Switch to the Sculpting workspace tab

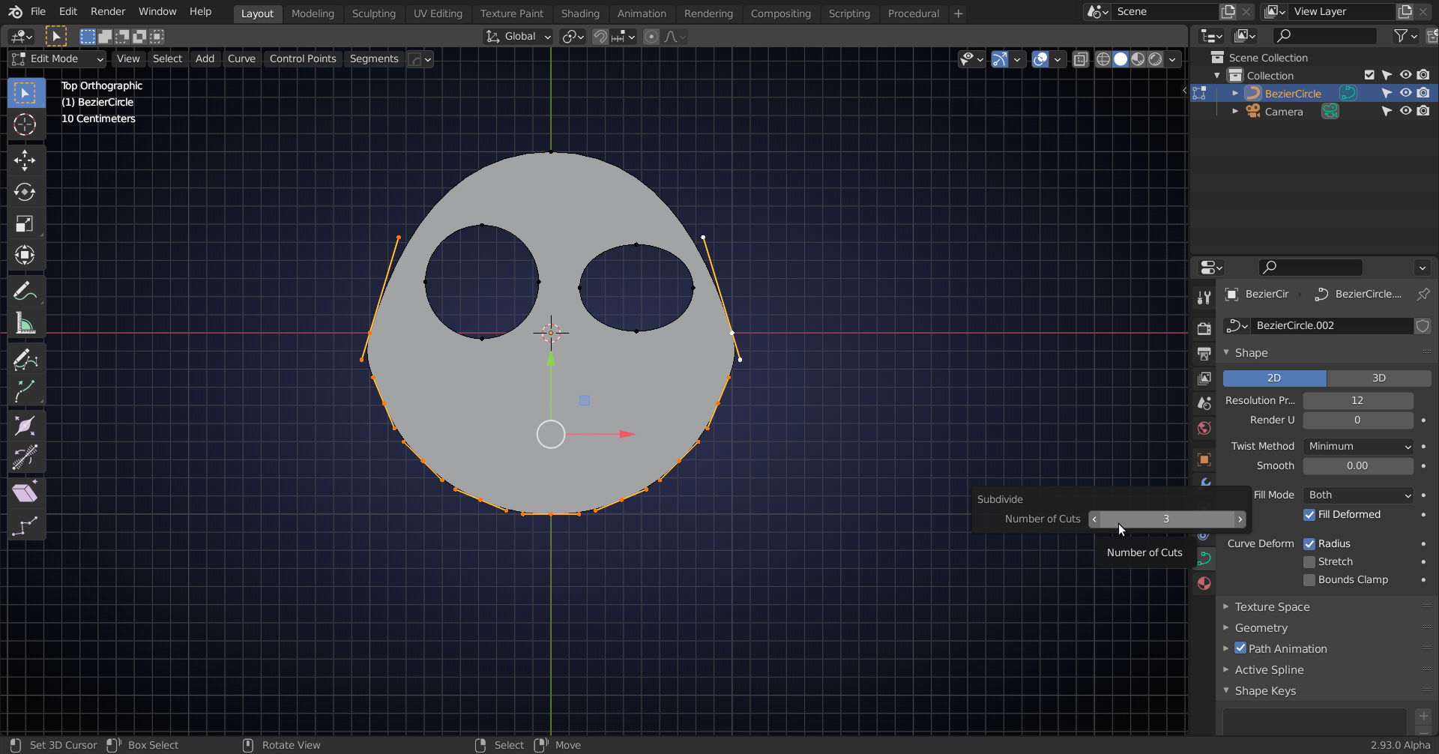click(373, 13)
